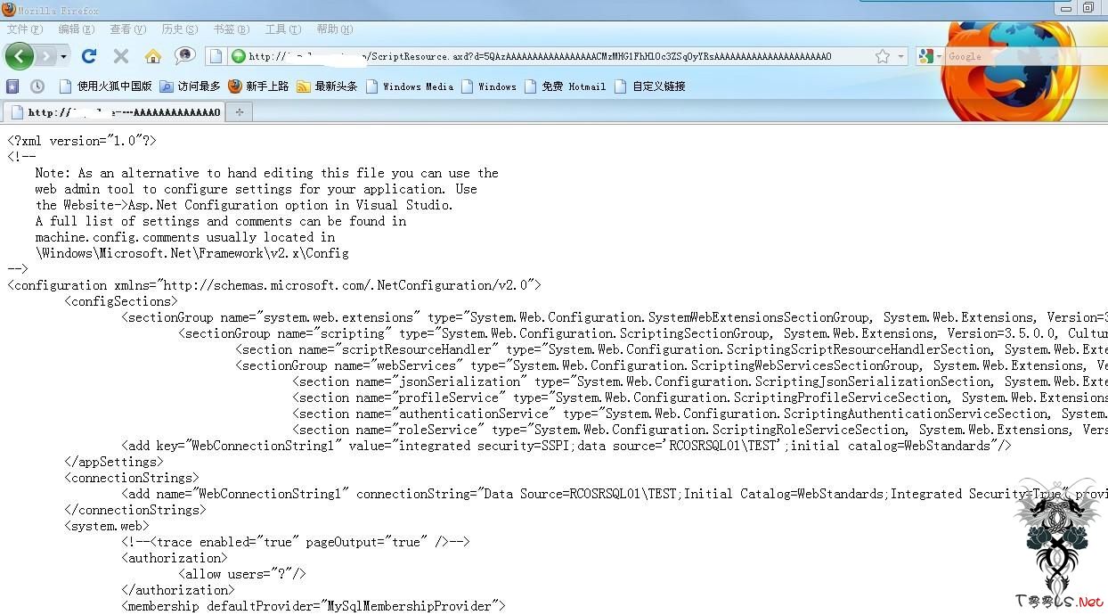Open a new tab with the plus button
The height and width of the screenshot is (615, 1108).
239,112
